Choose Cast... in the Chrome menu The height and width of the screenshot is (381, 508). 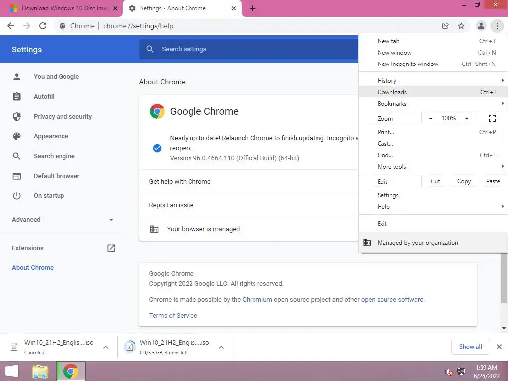[433, 143]
